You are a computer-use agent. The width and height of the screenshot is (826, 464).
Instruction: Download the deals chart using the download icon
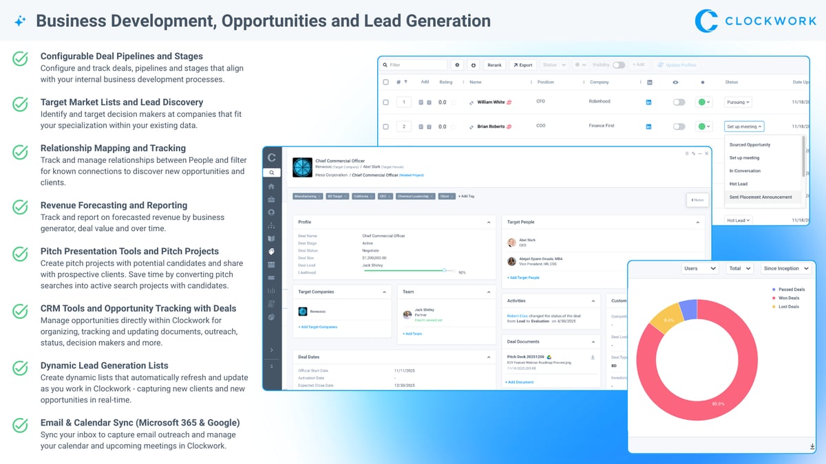(813, 447)
